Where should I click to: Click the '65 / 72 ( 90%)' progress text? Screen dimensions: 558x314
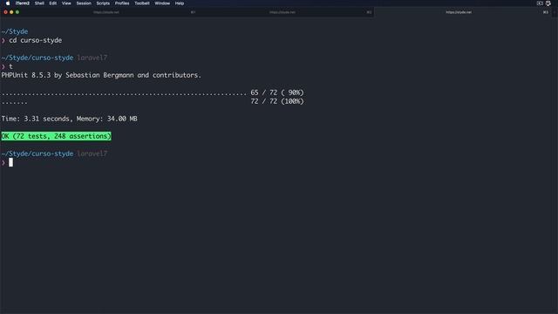point(277,92)
